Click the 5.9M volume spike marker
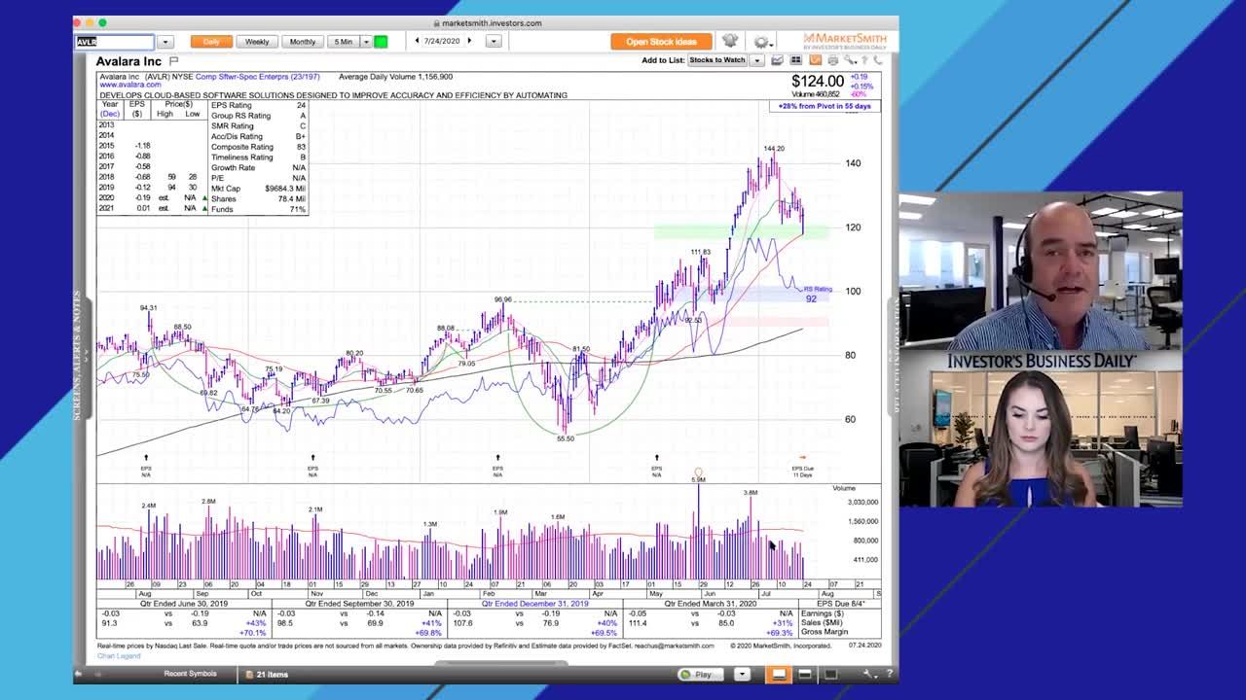1246x700 pixels. (698, 476)
